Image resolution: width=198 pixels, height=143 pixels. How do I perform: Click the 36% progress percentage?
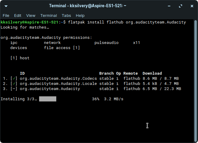coord(96,99)
